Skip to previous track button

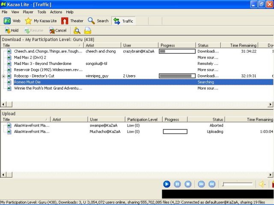click(x=201, y=184)
